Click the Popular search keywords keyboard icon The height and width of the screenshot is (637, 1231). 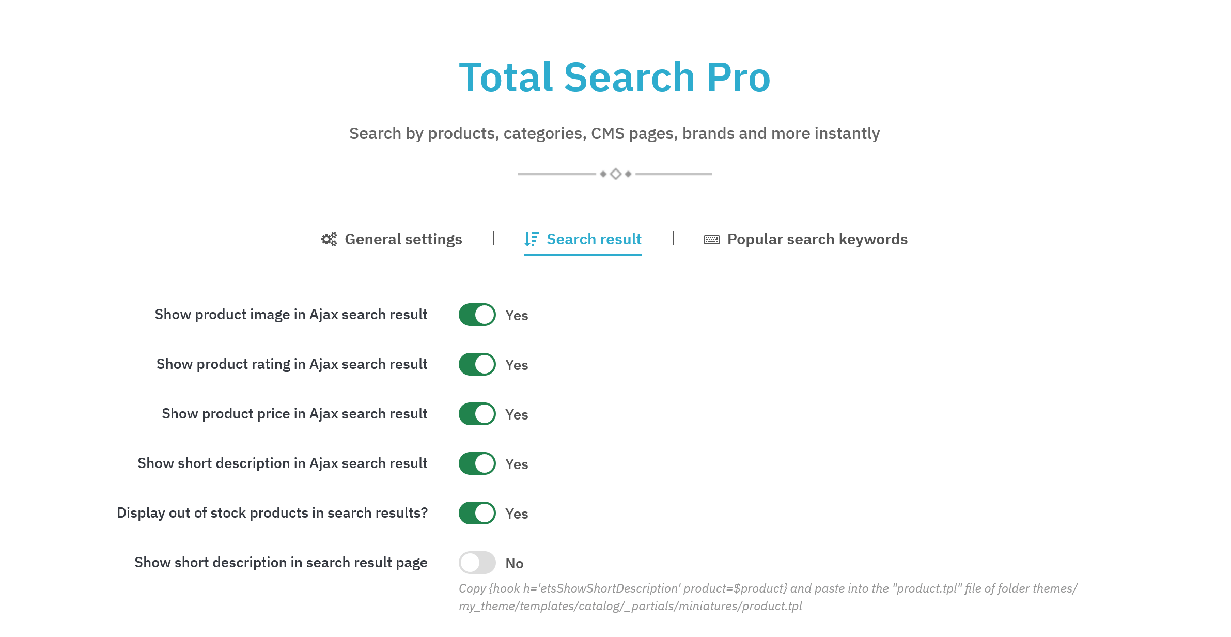[x=712, y=240]
